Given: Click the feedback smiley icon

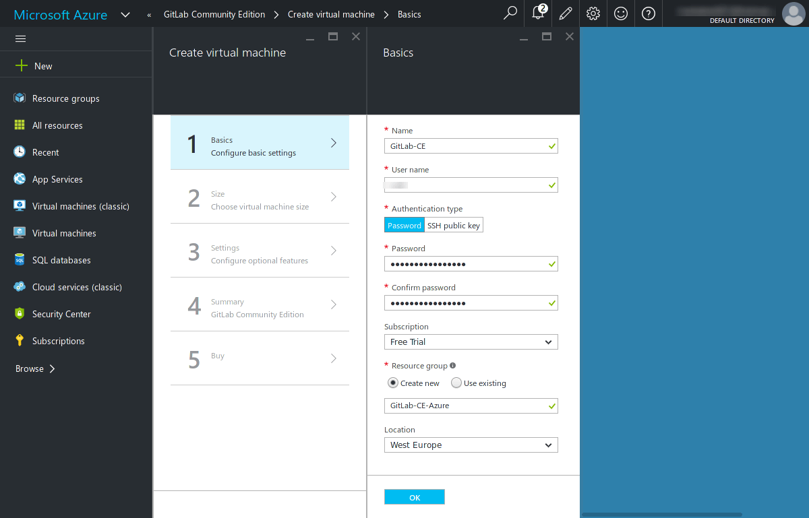Looking at the screenshot, I should [x=620, y=13].
